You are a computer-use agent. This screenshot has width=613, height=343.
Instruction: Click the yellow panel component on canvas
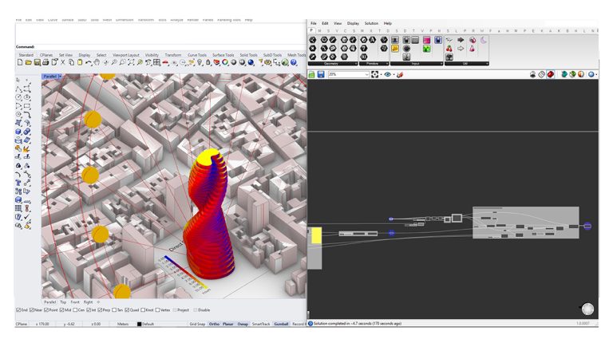coord(316,235)
